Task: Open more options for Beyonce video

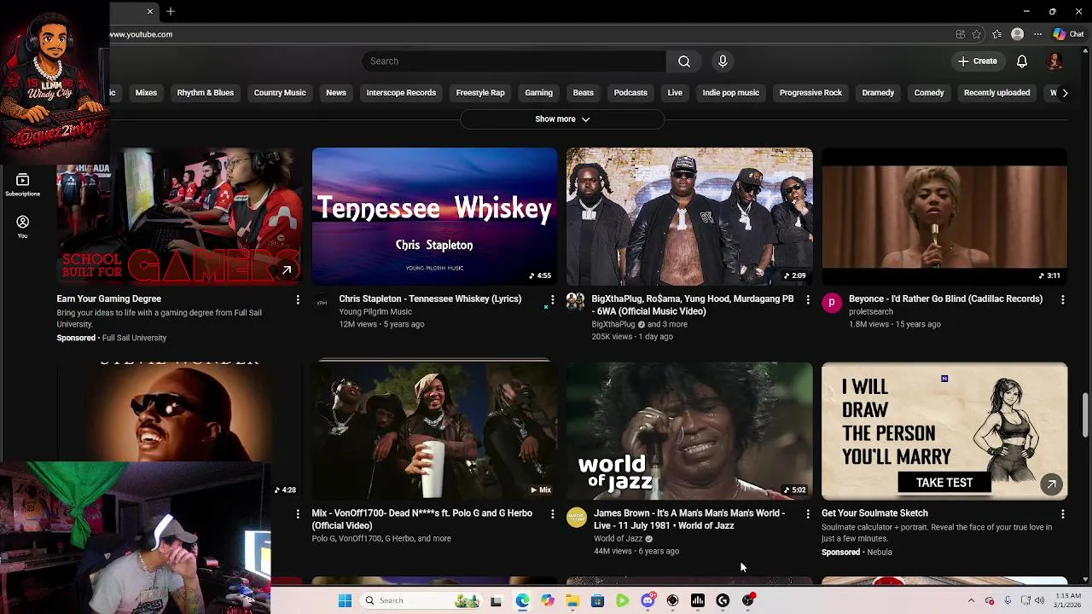Action: coord(1062,299)
